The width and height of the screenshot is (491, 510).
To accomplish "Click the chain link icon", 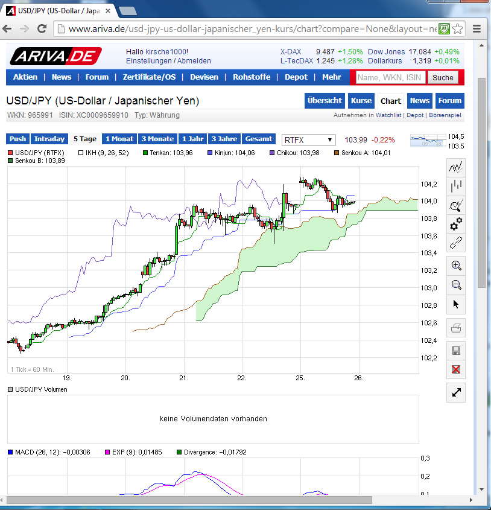I will point(455,243).
